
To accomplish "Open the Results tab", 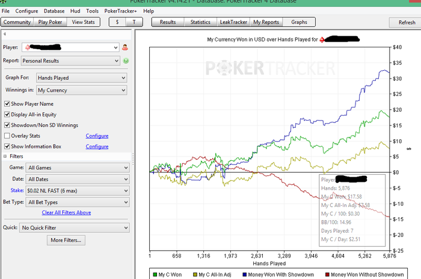I will point(168,22).
